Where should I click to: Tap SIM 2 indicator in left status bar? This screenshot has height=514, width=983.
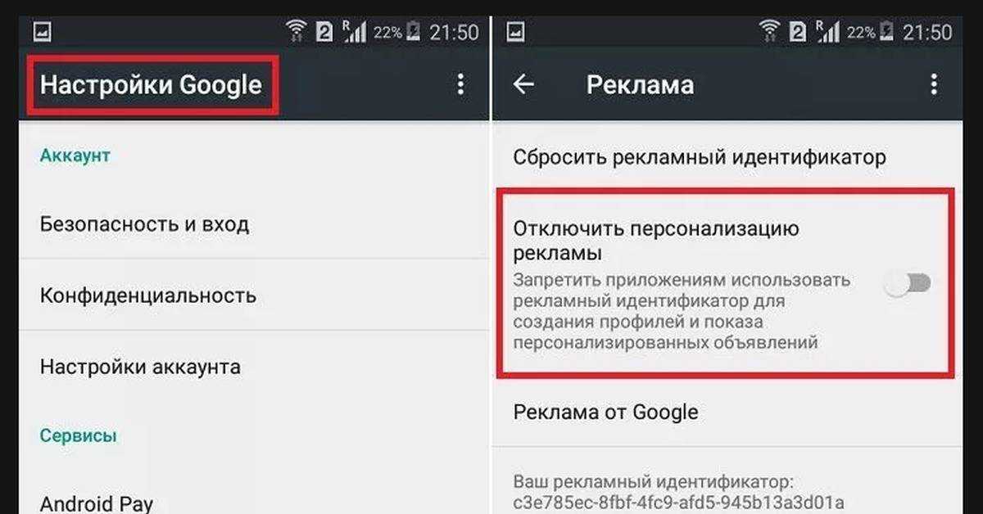pos(324,33)
